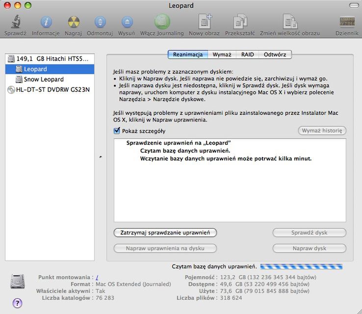The width and height of the screenshot is (362, 314).
Task: Open the mount point link "/"
Action: 97,277
